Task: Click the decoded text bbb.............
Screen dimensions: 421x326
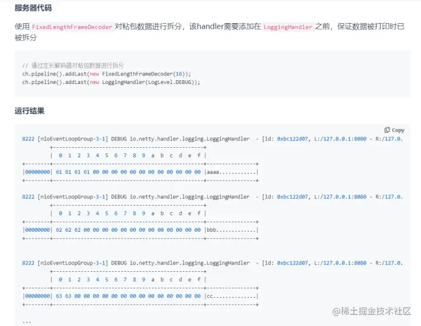Action: click(x=211, y=230)
